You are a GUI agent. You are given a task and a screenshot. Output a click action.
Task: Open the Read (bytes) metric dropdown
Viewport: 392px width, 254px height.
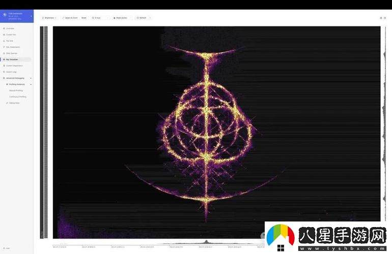(x=122, y=18)
